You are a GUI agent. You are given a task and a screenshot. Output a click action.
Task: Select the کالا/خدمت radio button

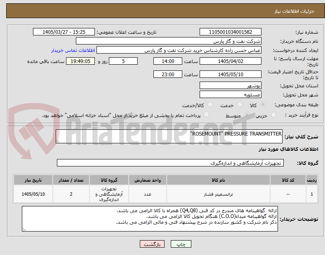(210, 105)
